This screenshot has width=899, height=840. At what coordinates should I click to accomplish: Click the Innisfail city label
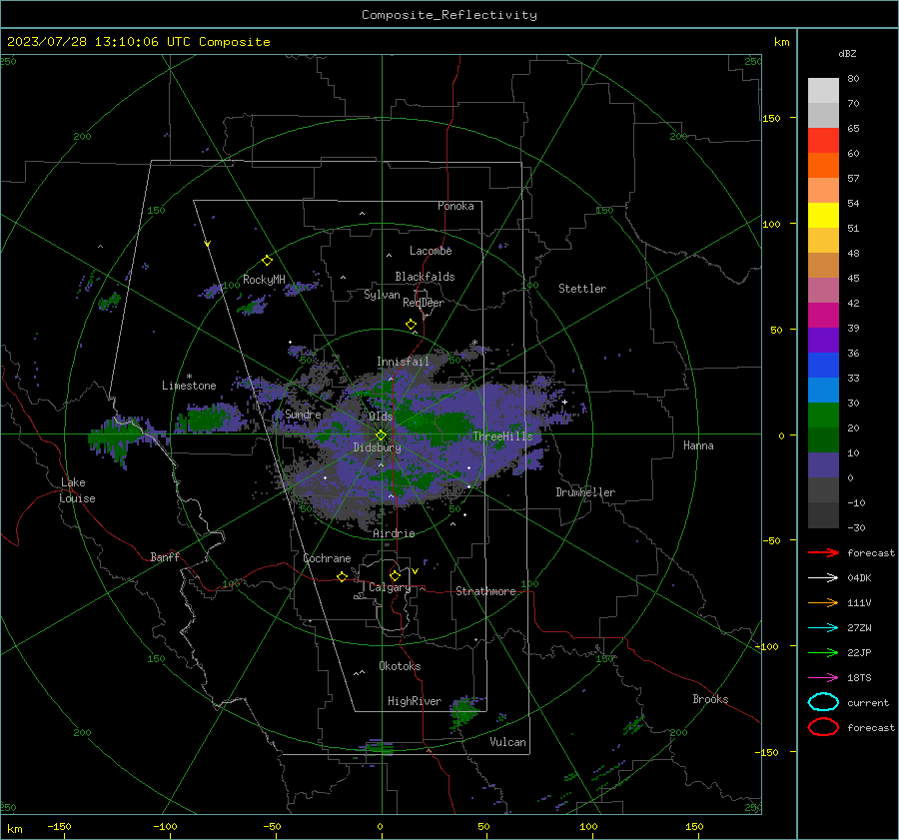(403, 362)
